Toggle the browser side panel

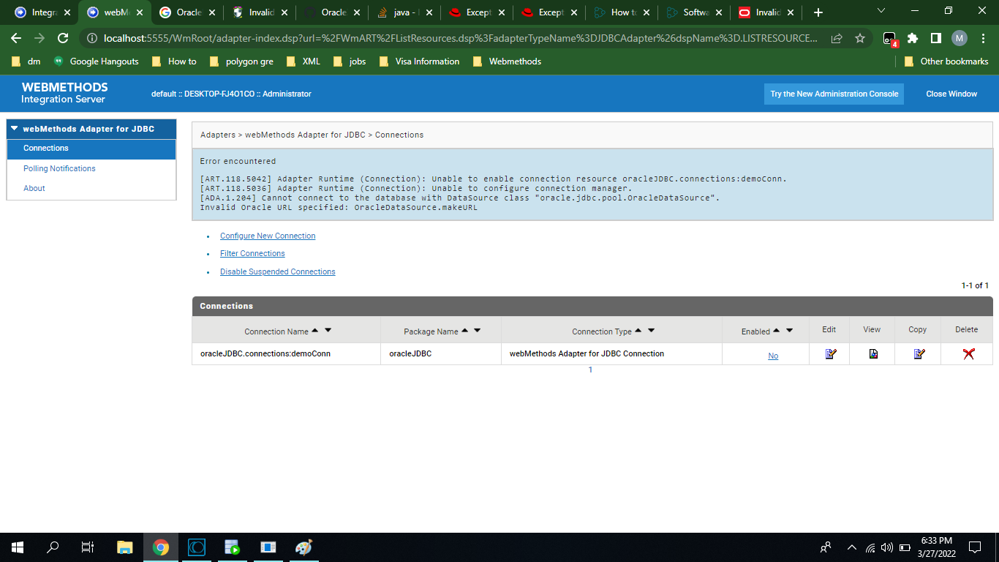[936, 38]
